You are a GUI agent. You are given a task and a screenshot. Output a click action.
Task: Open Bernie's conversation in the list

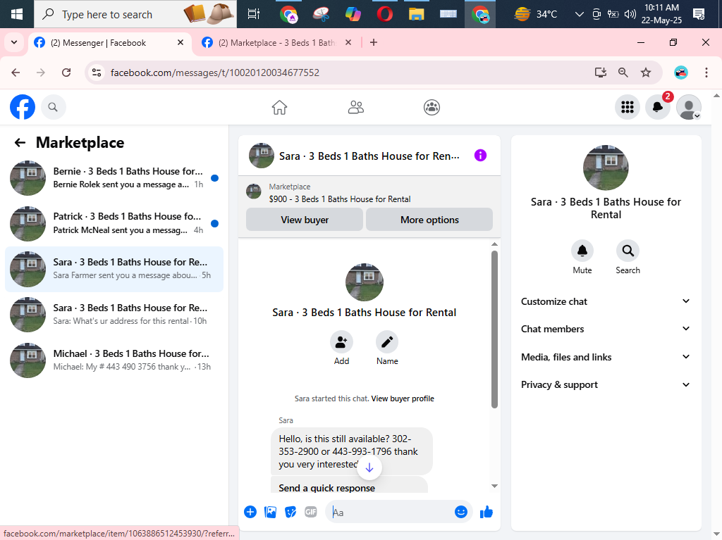pyautogui.click(x=114, y=178)
